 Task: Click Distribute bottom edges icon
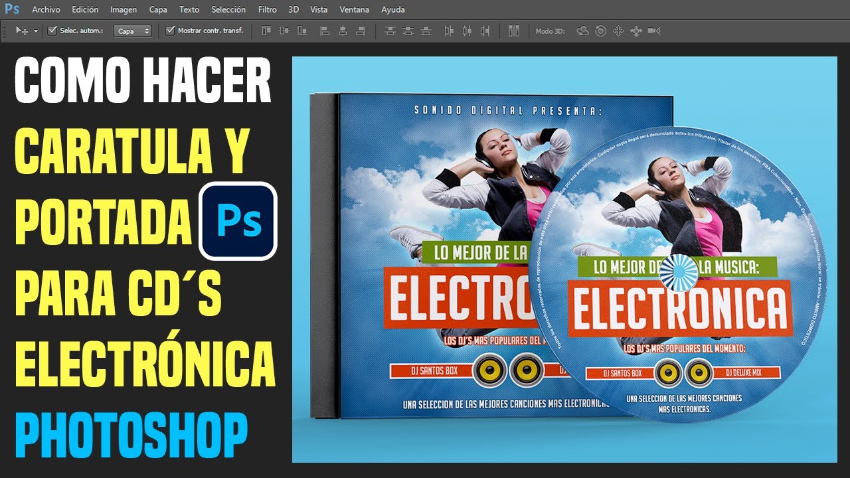pyautogui.click(x=426, y=31)
